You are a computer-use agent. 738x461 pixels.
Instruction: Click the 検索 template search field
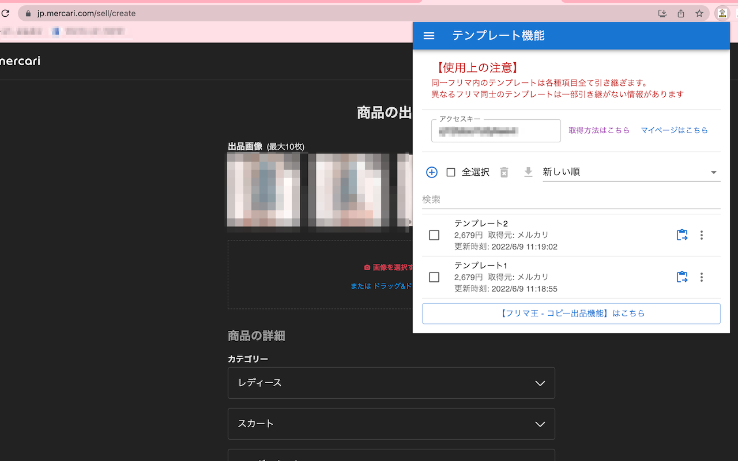(x=571, y=199)
